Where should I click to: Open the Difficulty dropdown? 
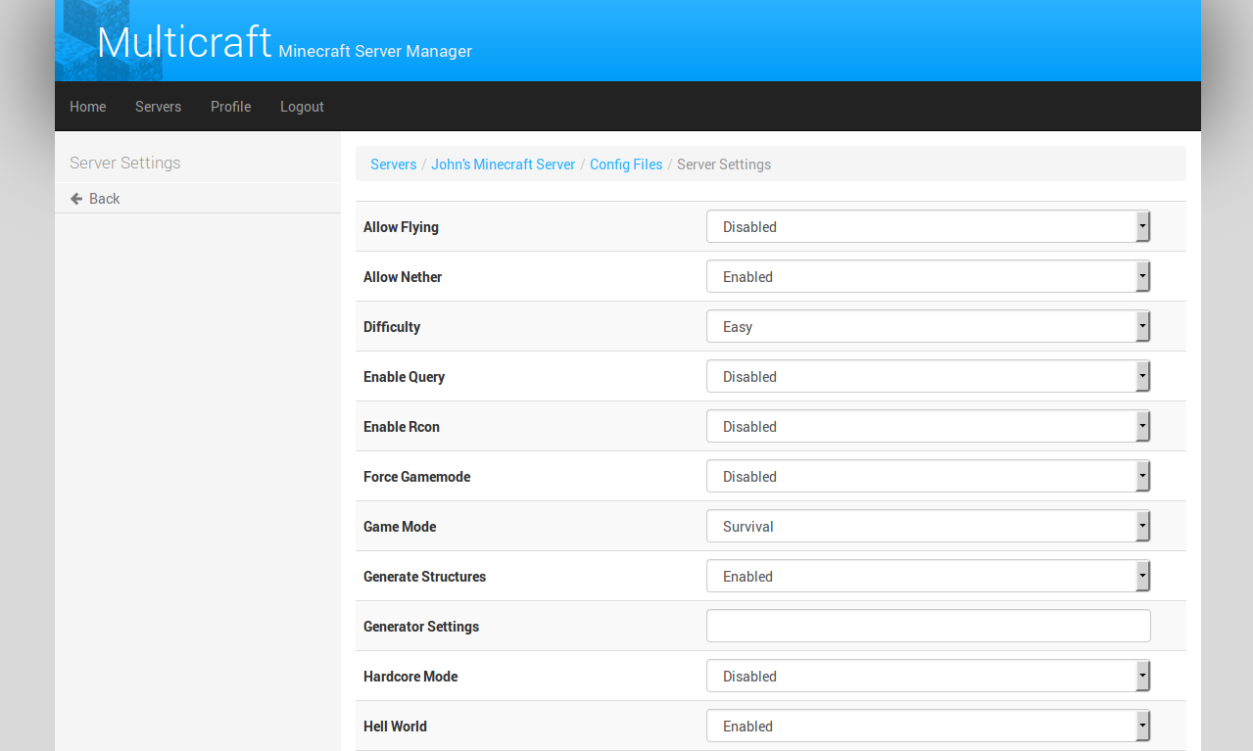928,326
